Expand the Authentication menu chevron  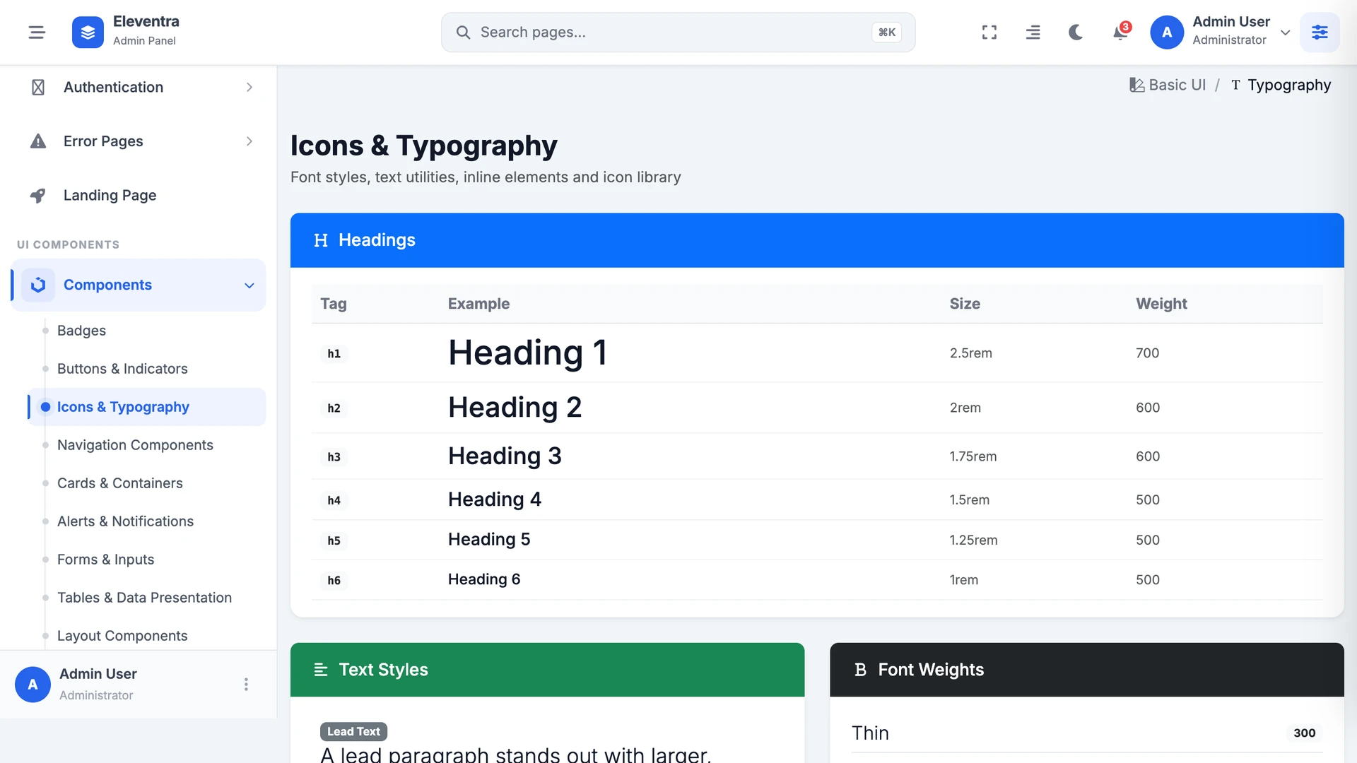point(249,87)
